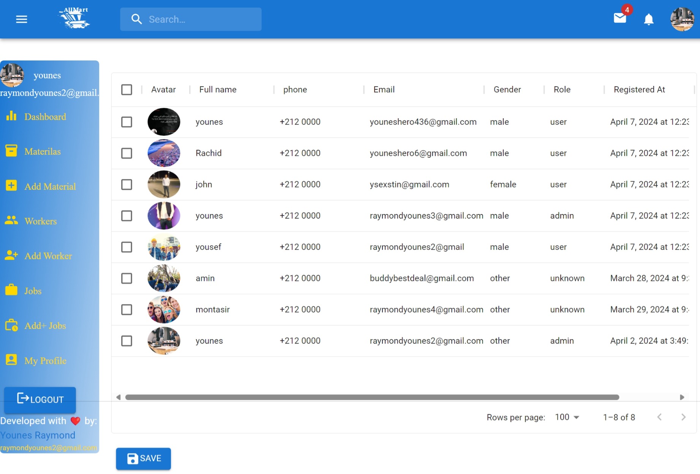Open the mail inbox with 4 messages
This screenshot has height=474, width=700.
[x=619, y=18]
